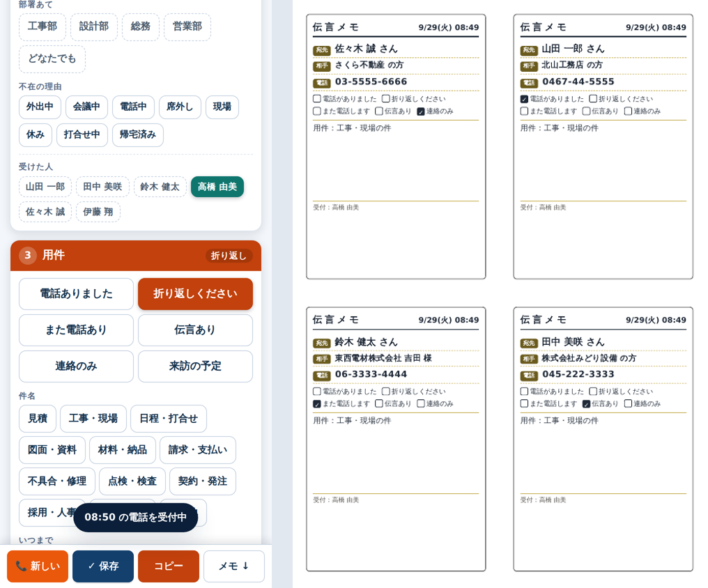Toggle 連絡のみ checkbox on 佐々木 誠 memo
This screenshot has width=708, height=588.
[x=421, y=111]
